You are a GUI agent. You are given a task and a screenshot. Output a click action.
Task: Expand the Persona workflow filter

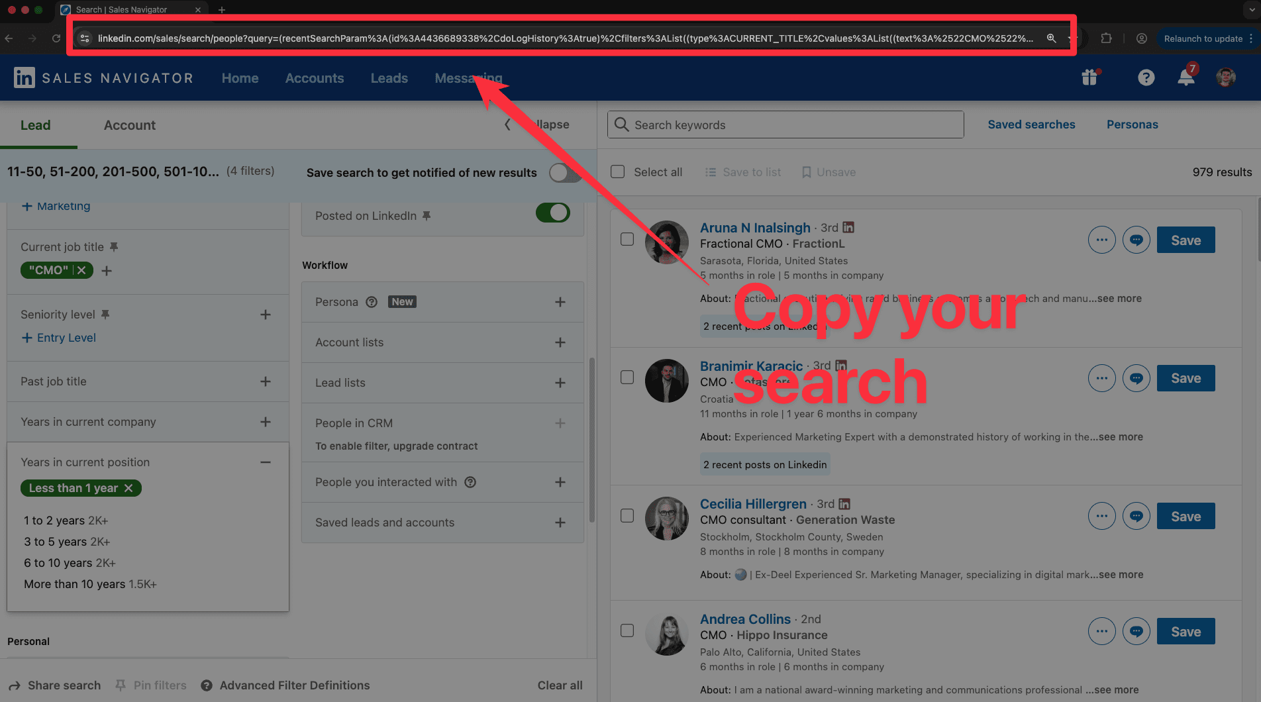click(x=560, y=302)
